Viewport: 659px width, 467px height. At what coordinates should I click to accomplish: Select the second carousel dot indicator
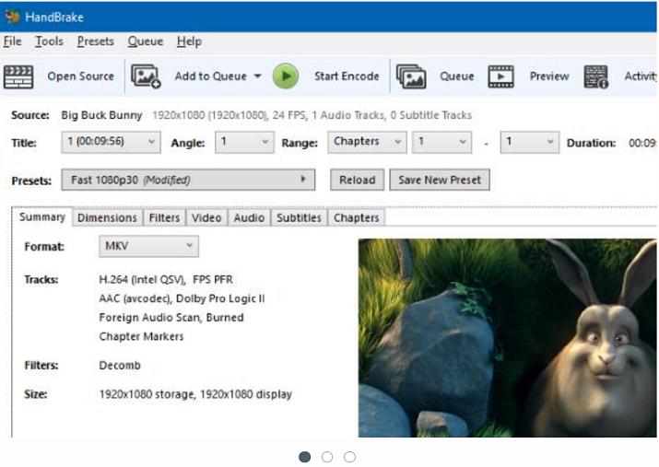pos(327,457)
